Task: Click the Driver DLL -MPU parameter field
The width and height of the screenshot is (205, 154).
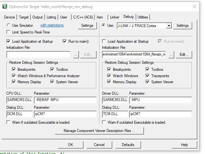Action: point(161,100)
